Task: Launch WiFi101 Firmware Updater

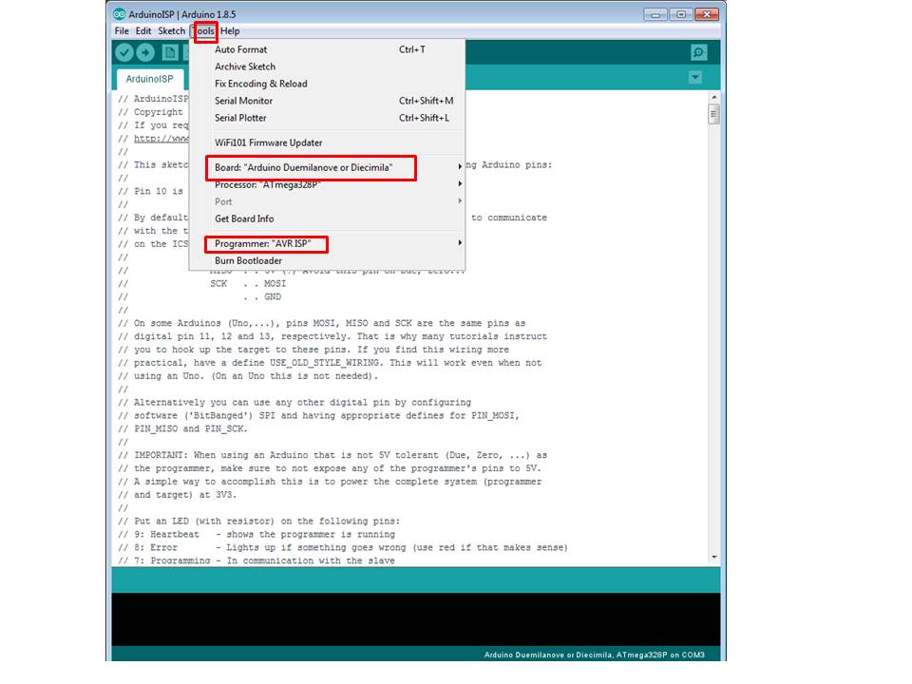Action: click(328, 142)
